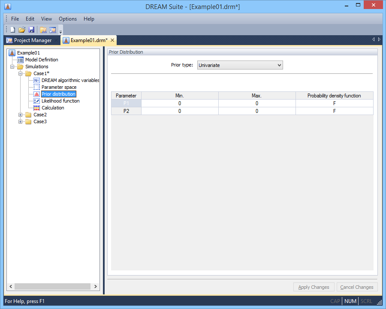Screen dimensions: 386x309
Task: Open the View menu
Action: [46, 19]
